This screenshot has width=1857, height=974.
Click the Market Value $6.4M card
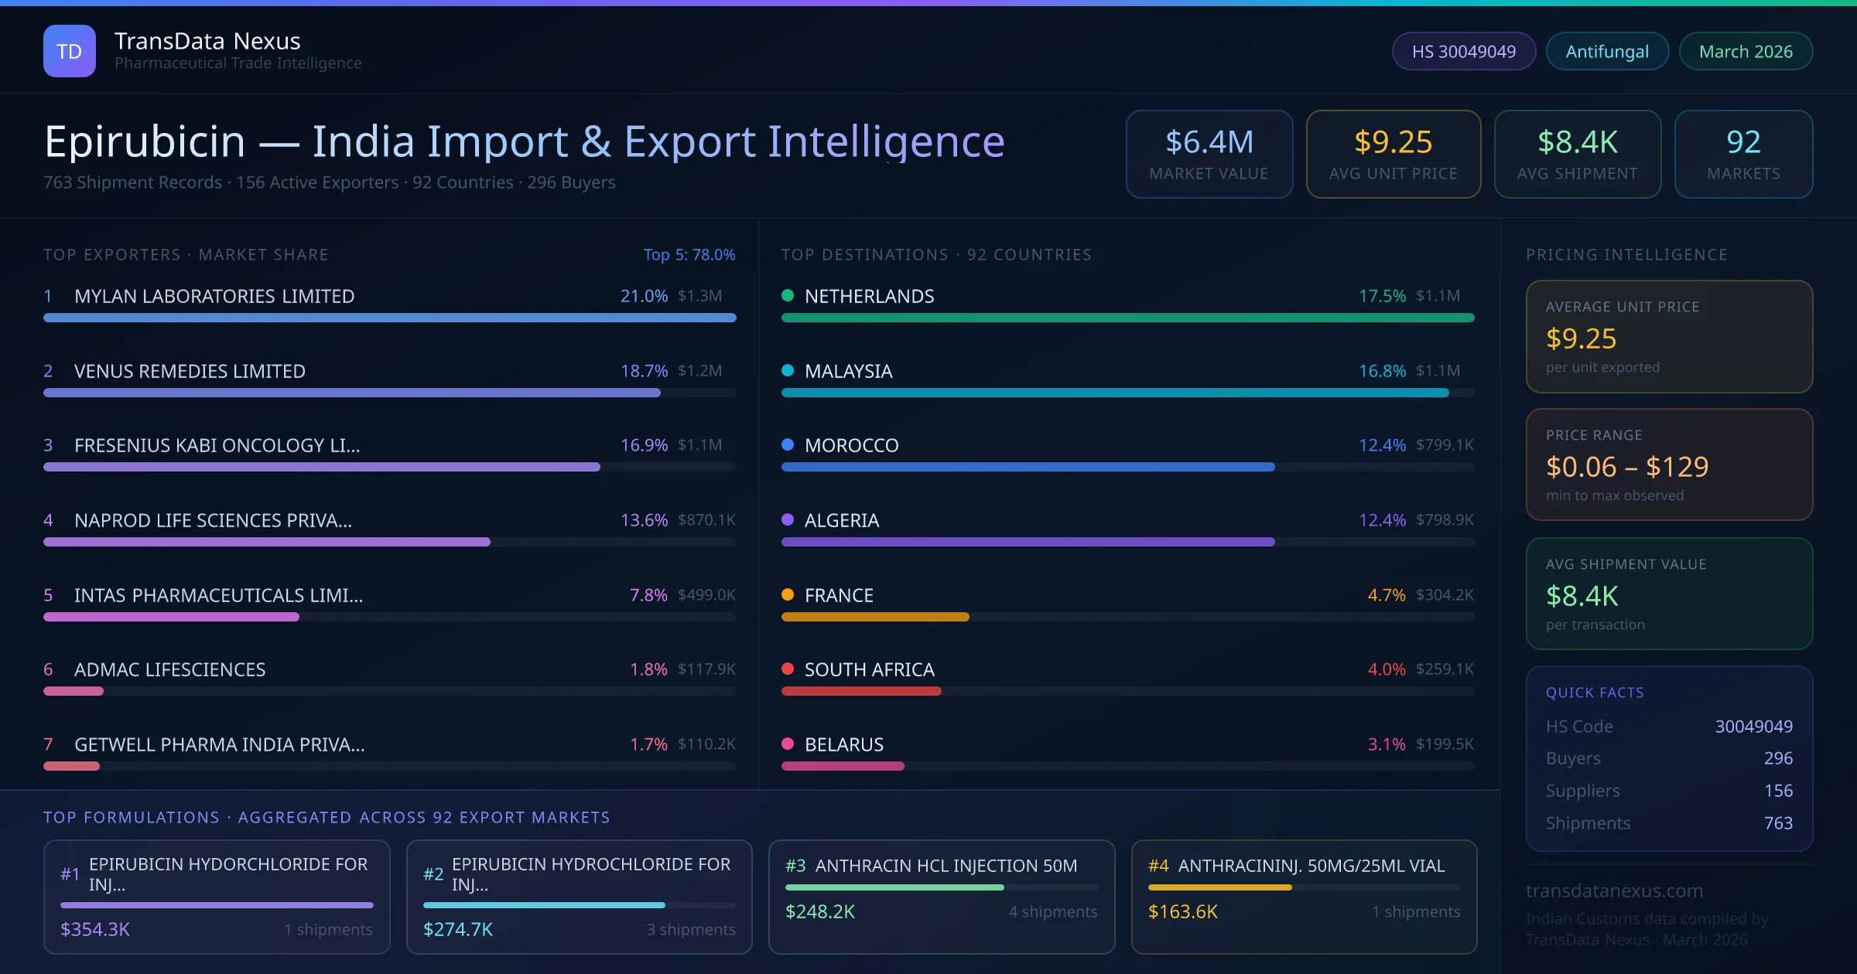1209,154
